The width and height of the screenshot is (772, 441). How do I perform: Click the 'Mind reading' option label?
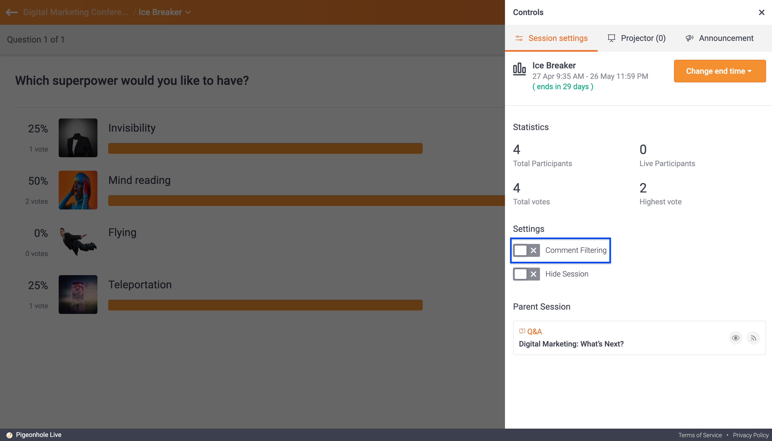[x=139, y=180]
